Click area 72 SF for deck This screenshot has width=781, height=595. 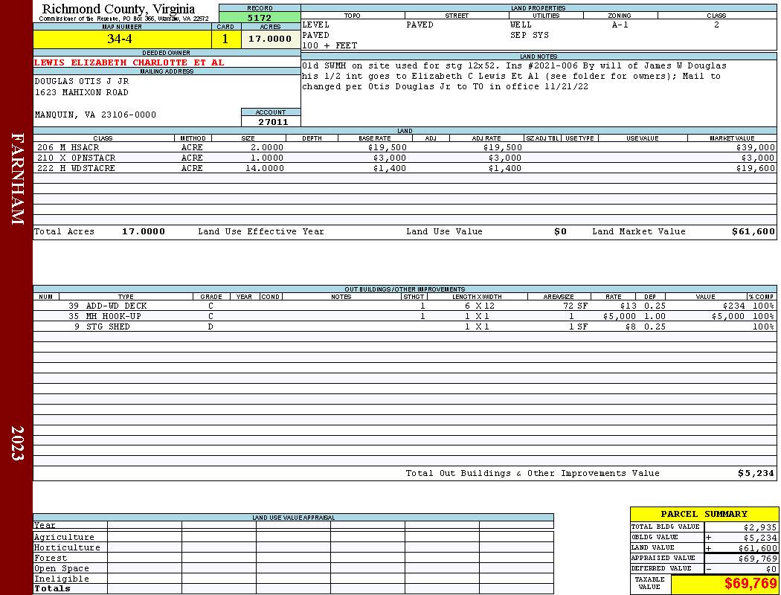click(575, 306)
